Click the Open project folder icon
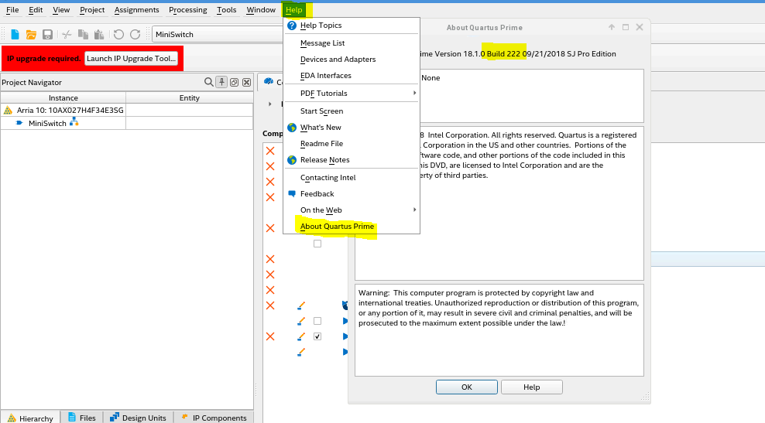The width and height of the screenshot is (765, 423). click(x=31, y=34)
